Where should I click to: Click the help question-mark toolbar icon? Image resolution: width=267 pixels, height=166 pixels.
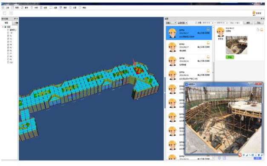tap(80, 8)
